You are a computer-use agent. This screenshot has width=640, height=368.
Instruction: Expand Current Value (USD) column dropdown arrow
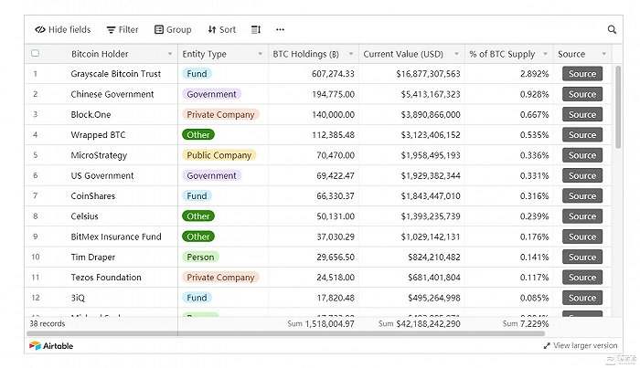pos(457,54)
